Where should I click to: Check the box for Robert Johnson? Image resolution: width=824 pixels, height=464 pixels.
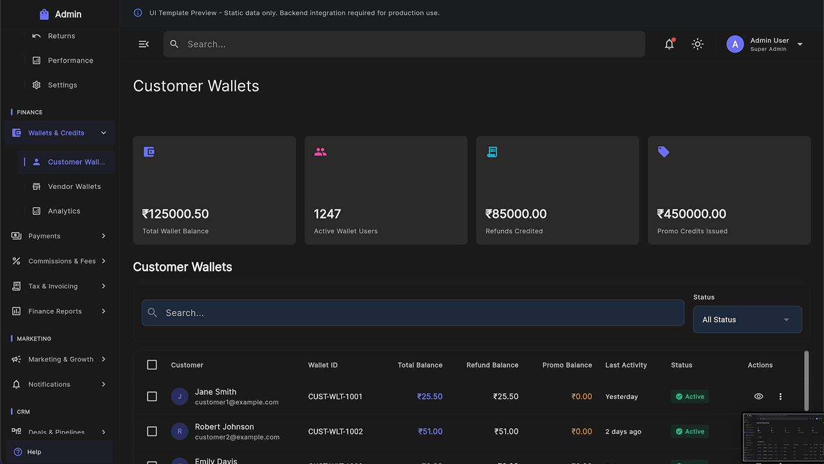coord(152,431)
